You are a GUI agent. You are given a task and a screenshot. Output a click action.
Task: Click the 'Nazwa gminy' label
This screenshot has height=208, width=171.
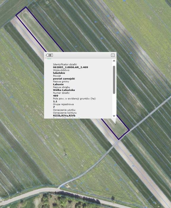tap(61, 82)
